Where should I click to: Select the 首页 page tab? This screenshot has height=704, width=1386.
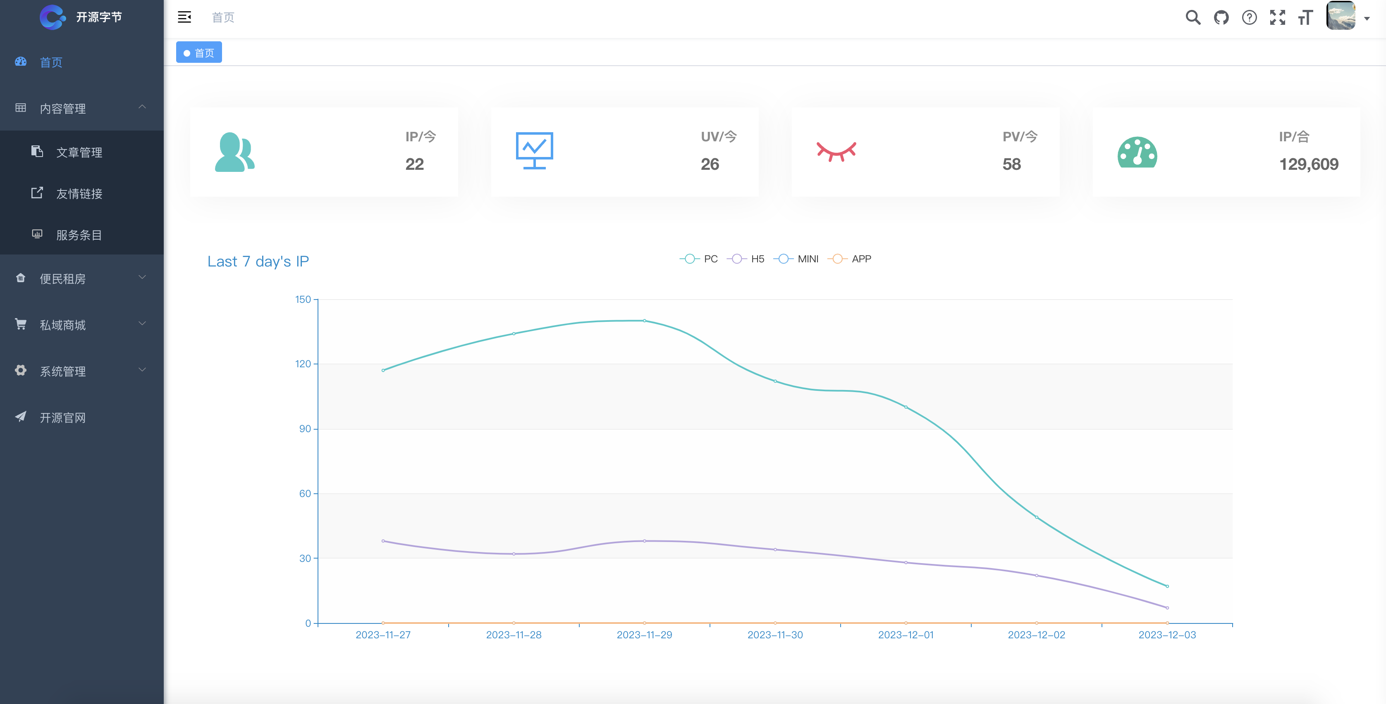coord(199,52)
